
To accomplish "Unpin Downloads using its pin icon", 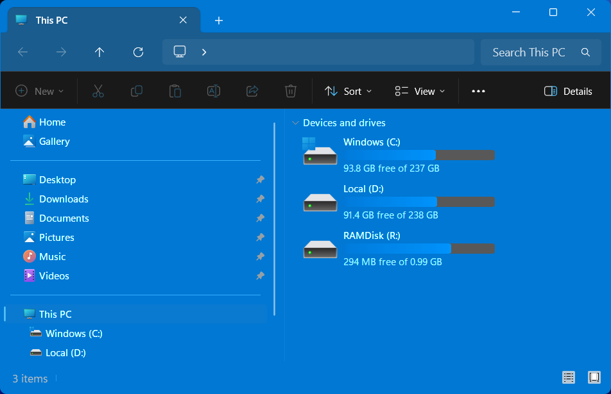I will pyautogui.click(x=261, y=199).
